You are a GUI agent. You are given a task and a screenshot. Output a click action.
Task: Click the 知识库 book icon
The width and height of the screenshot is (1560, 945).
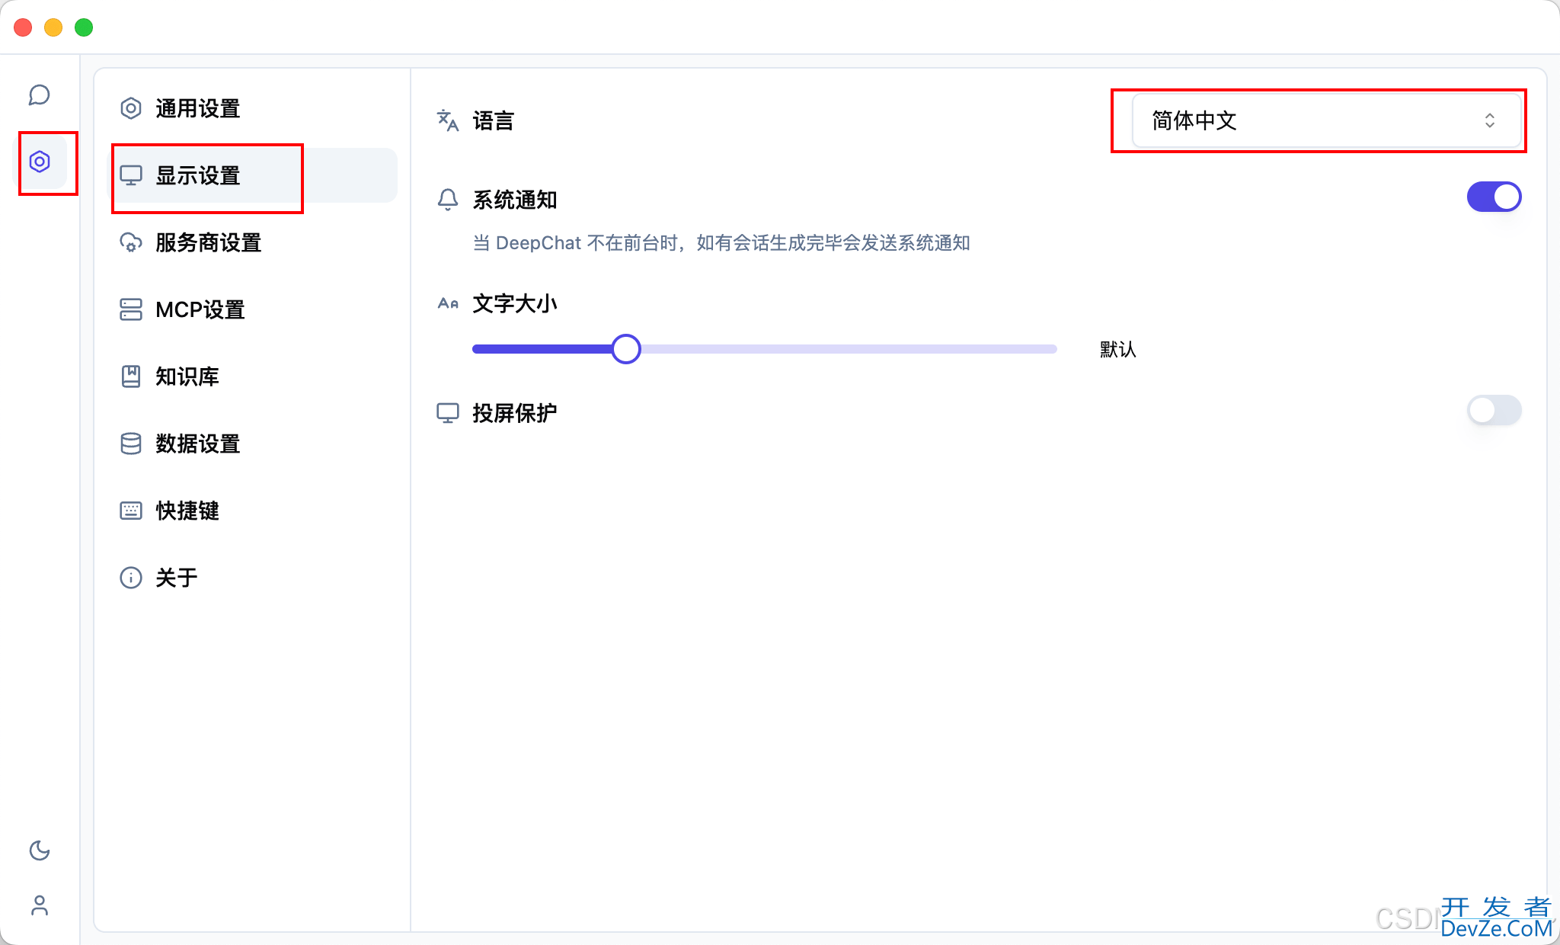coord(131,376)
